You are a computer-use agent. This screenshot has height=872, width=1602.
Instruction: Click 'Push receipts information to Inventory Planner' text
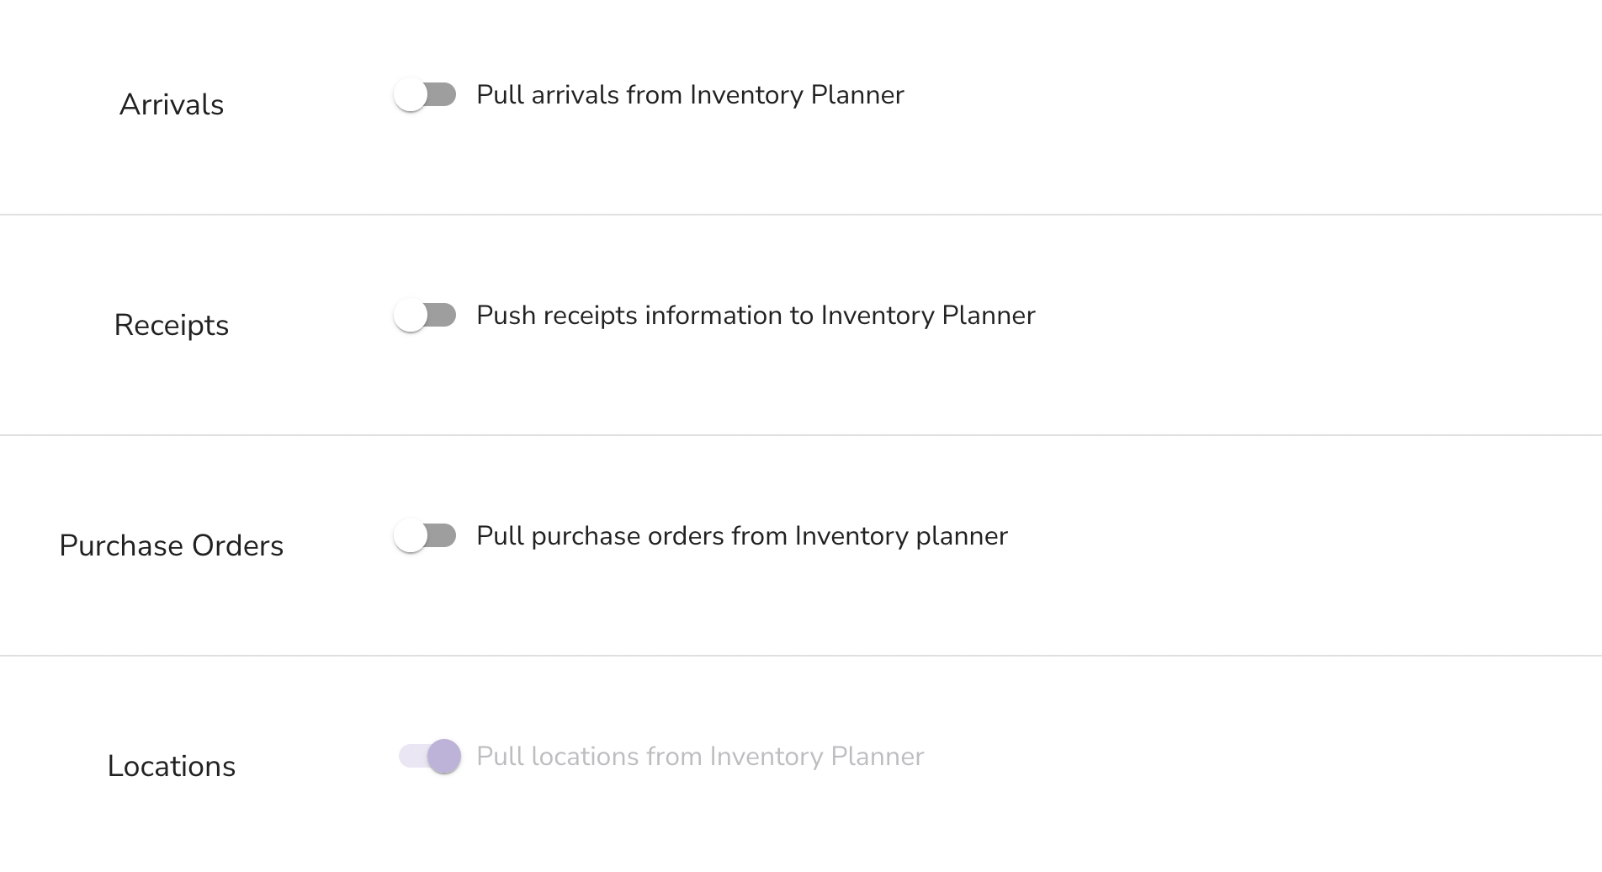tap(756, 315)
